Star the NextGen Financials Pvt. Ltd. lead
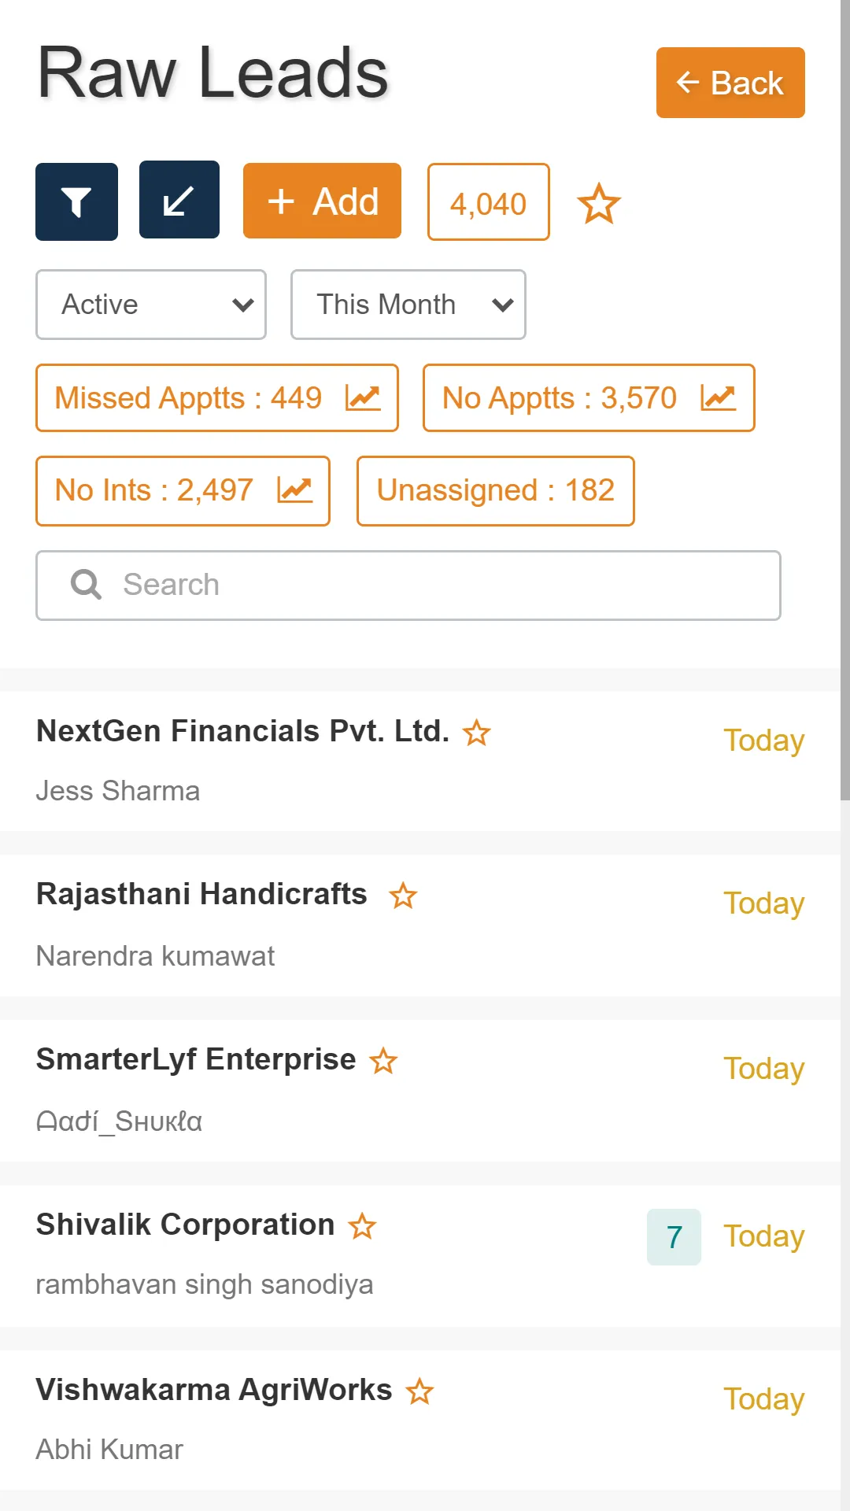850x1511 pixels. [476, 733]
